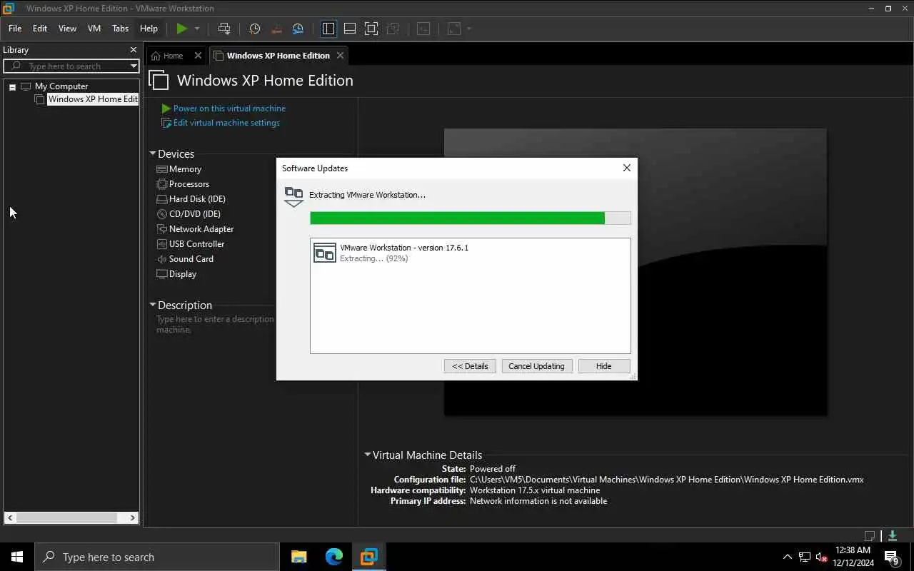Close the Software Updates dialog
Screen dimensions: 914x571
(x=627, y=168)
